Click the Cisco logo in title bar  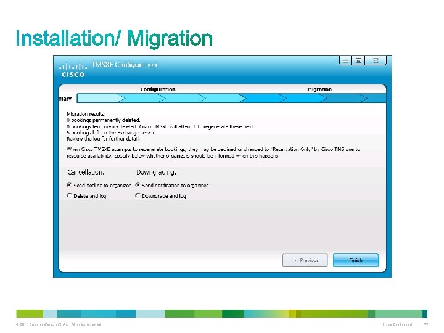coord(73,70)
